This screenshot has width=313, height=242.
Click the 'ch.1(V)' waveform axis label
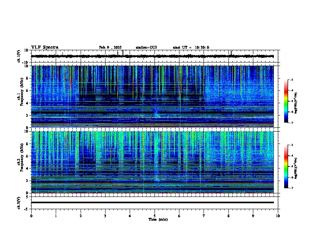click(19, 56)
